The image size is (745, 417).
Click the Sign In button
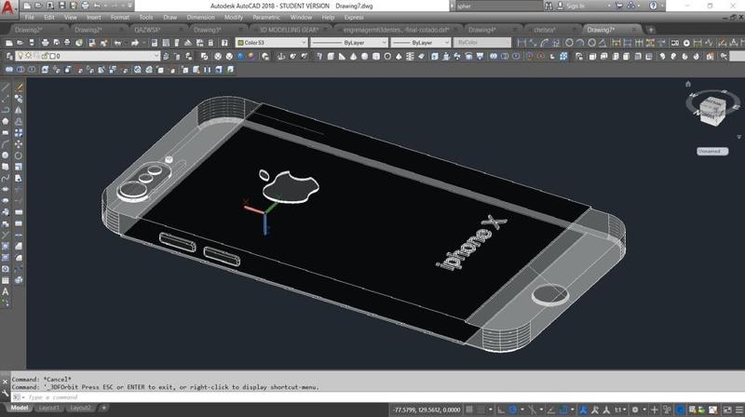tap(575, 7)
